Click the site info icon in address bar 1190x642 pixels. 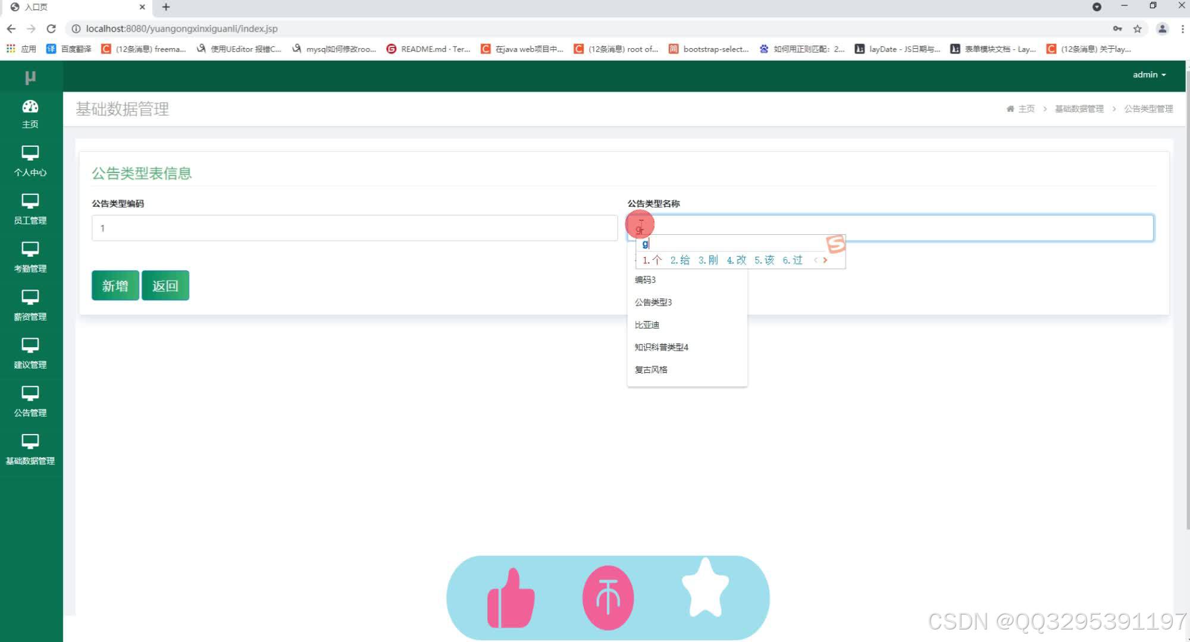[76, 29]
